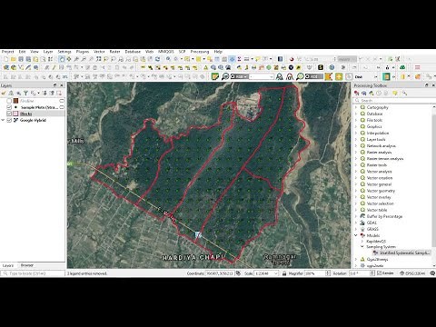Image resolution: width=436 pixels, height=327 pixels.
Task: Toggle the Render checkbox in status bar
Action: (379, 273)
